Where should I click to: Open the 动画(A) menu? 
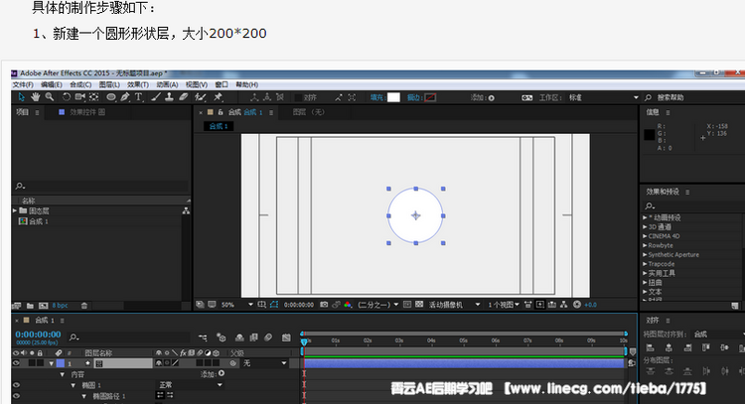pyautogui.click(x=167, y=84)
